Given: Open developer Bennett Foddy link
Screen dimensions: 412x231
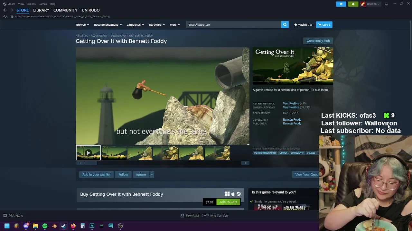Looking at the screenshot, I should click(292, 120).
